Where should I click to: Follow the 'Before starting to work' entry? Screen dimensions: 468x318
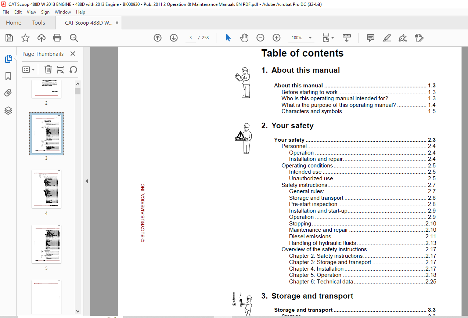pos(359,92)
